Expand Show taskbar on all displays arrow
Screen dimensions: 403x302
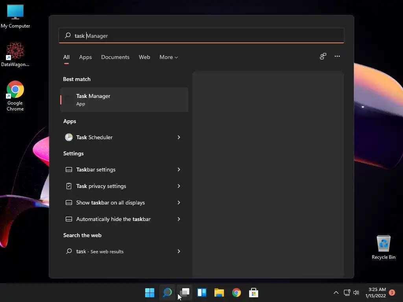pyautogui.click(x=179, y=203)
